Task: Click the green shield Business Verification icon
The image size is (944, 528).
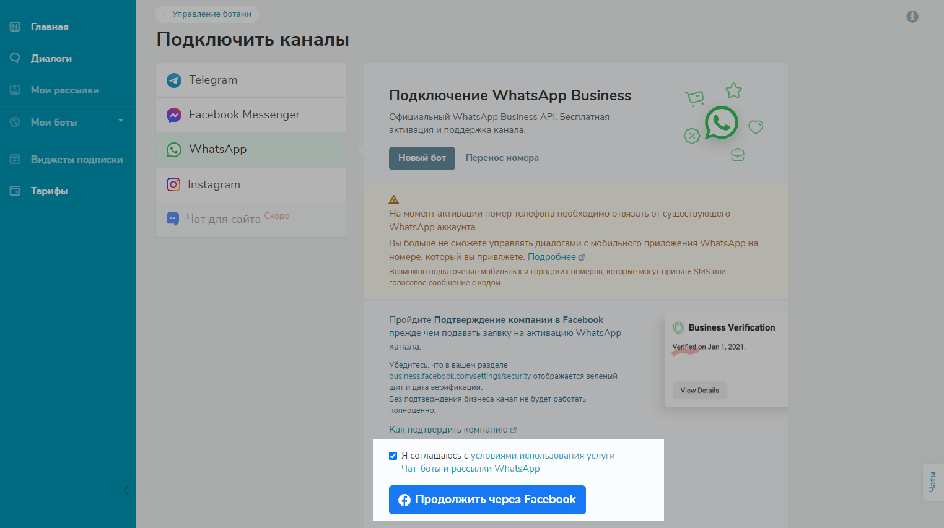Action: (x=678, y=327)
